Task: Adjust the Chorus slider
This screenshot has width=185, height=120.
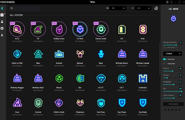Action: coord(172,71)
